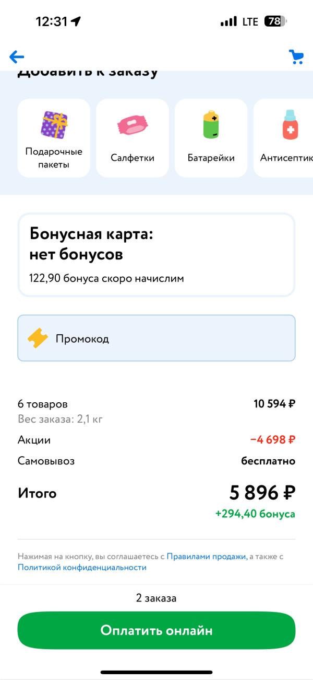Choose the green battery icon
Image resolution: width=313 pixels, height=680 pixels.
[211, 124]
